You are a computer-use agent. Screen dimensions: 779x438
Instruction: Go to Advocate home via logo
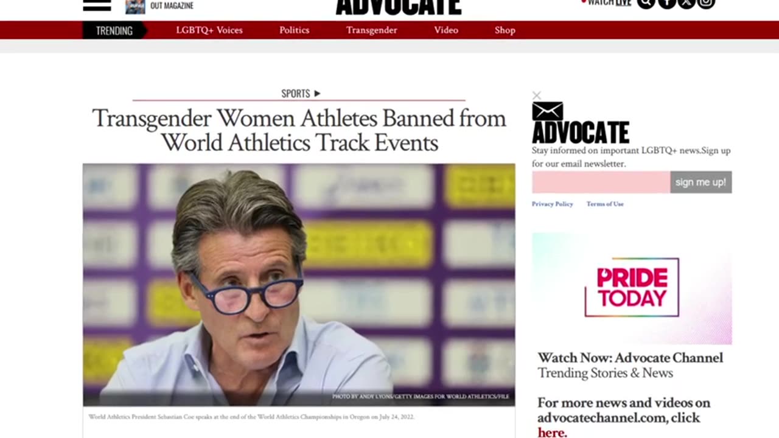point(399,7)
